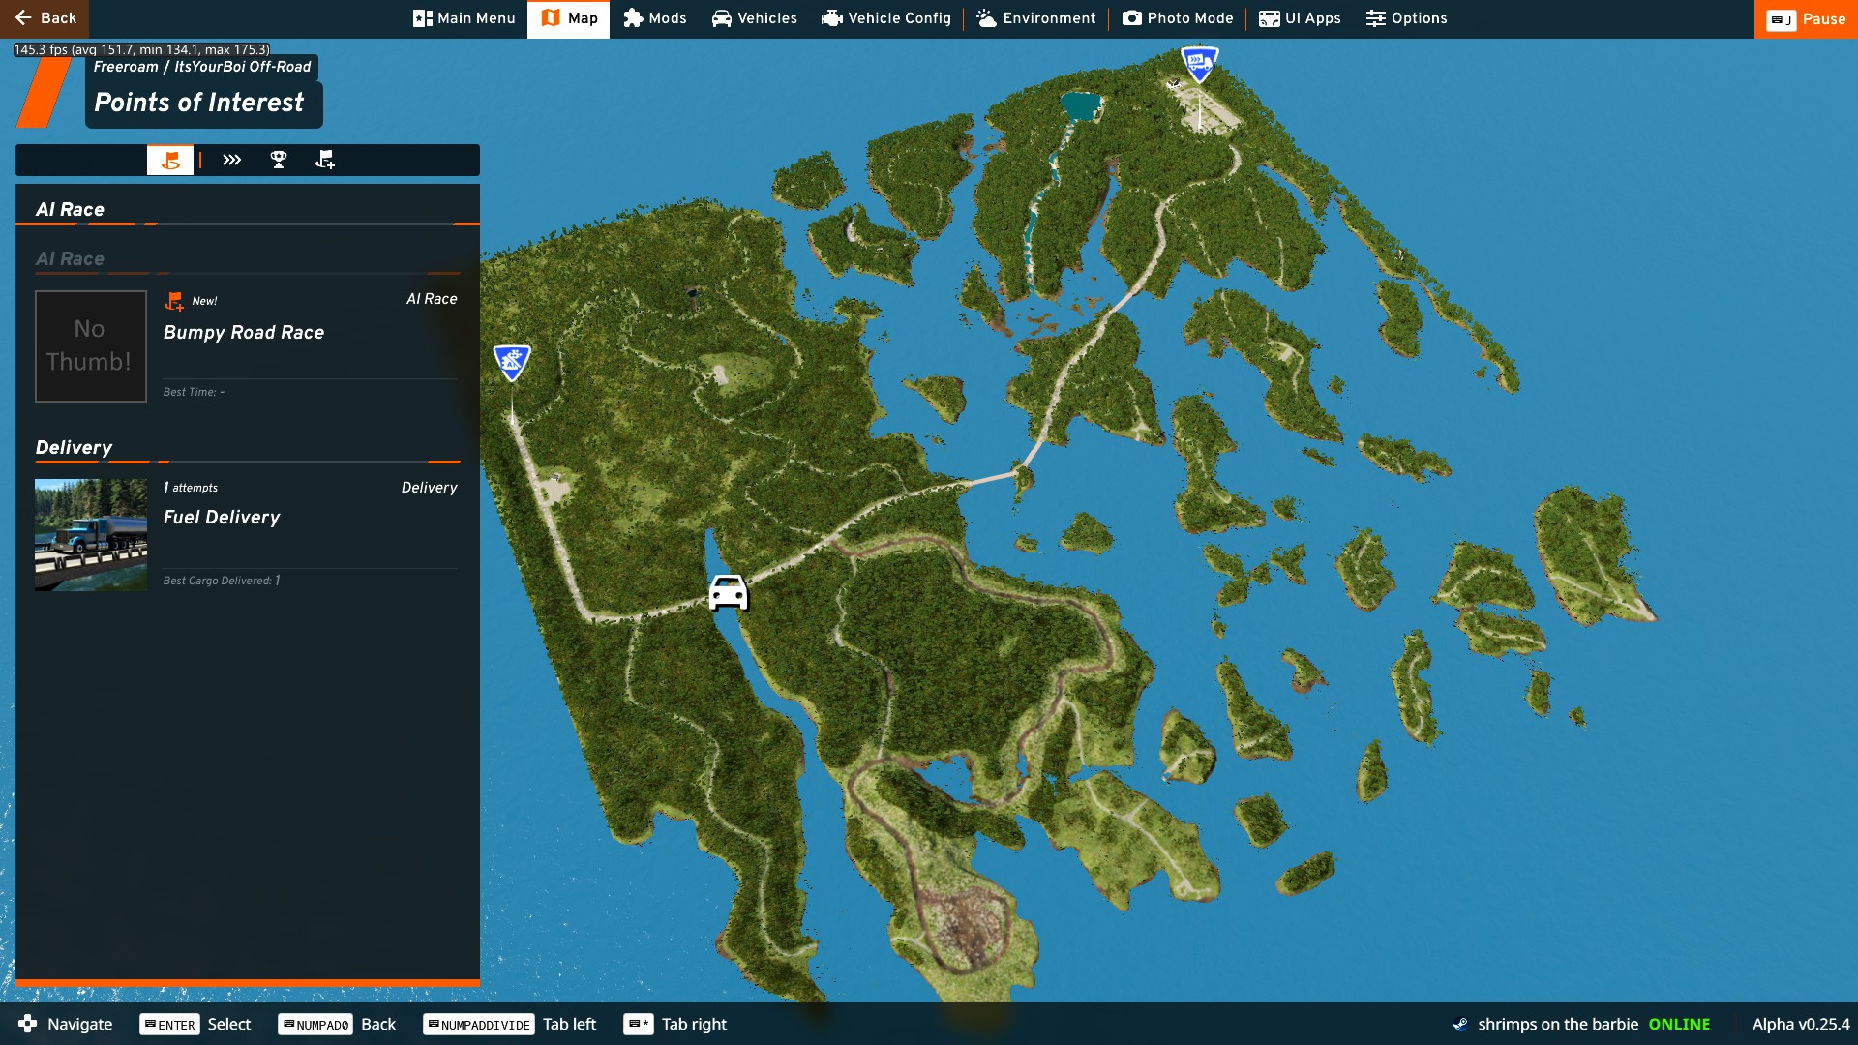Click the AI race marker on map's west coast
Screen dimensions: 1858x1045
click(x=512, y=362)
